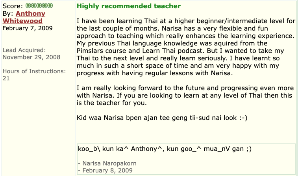
Task: Click the 'Highly recommended teacher' review title
Action: click(x=129, y=6)
